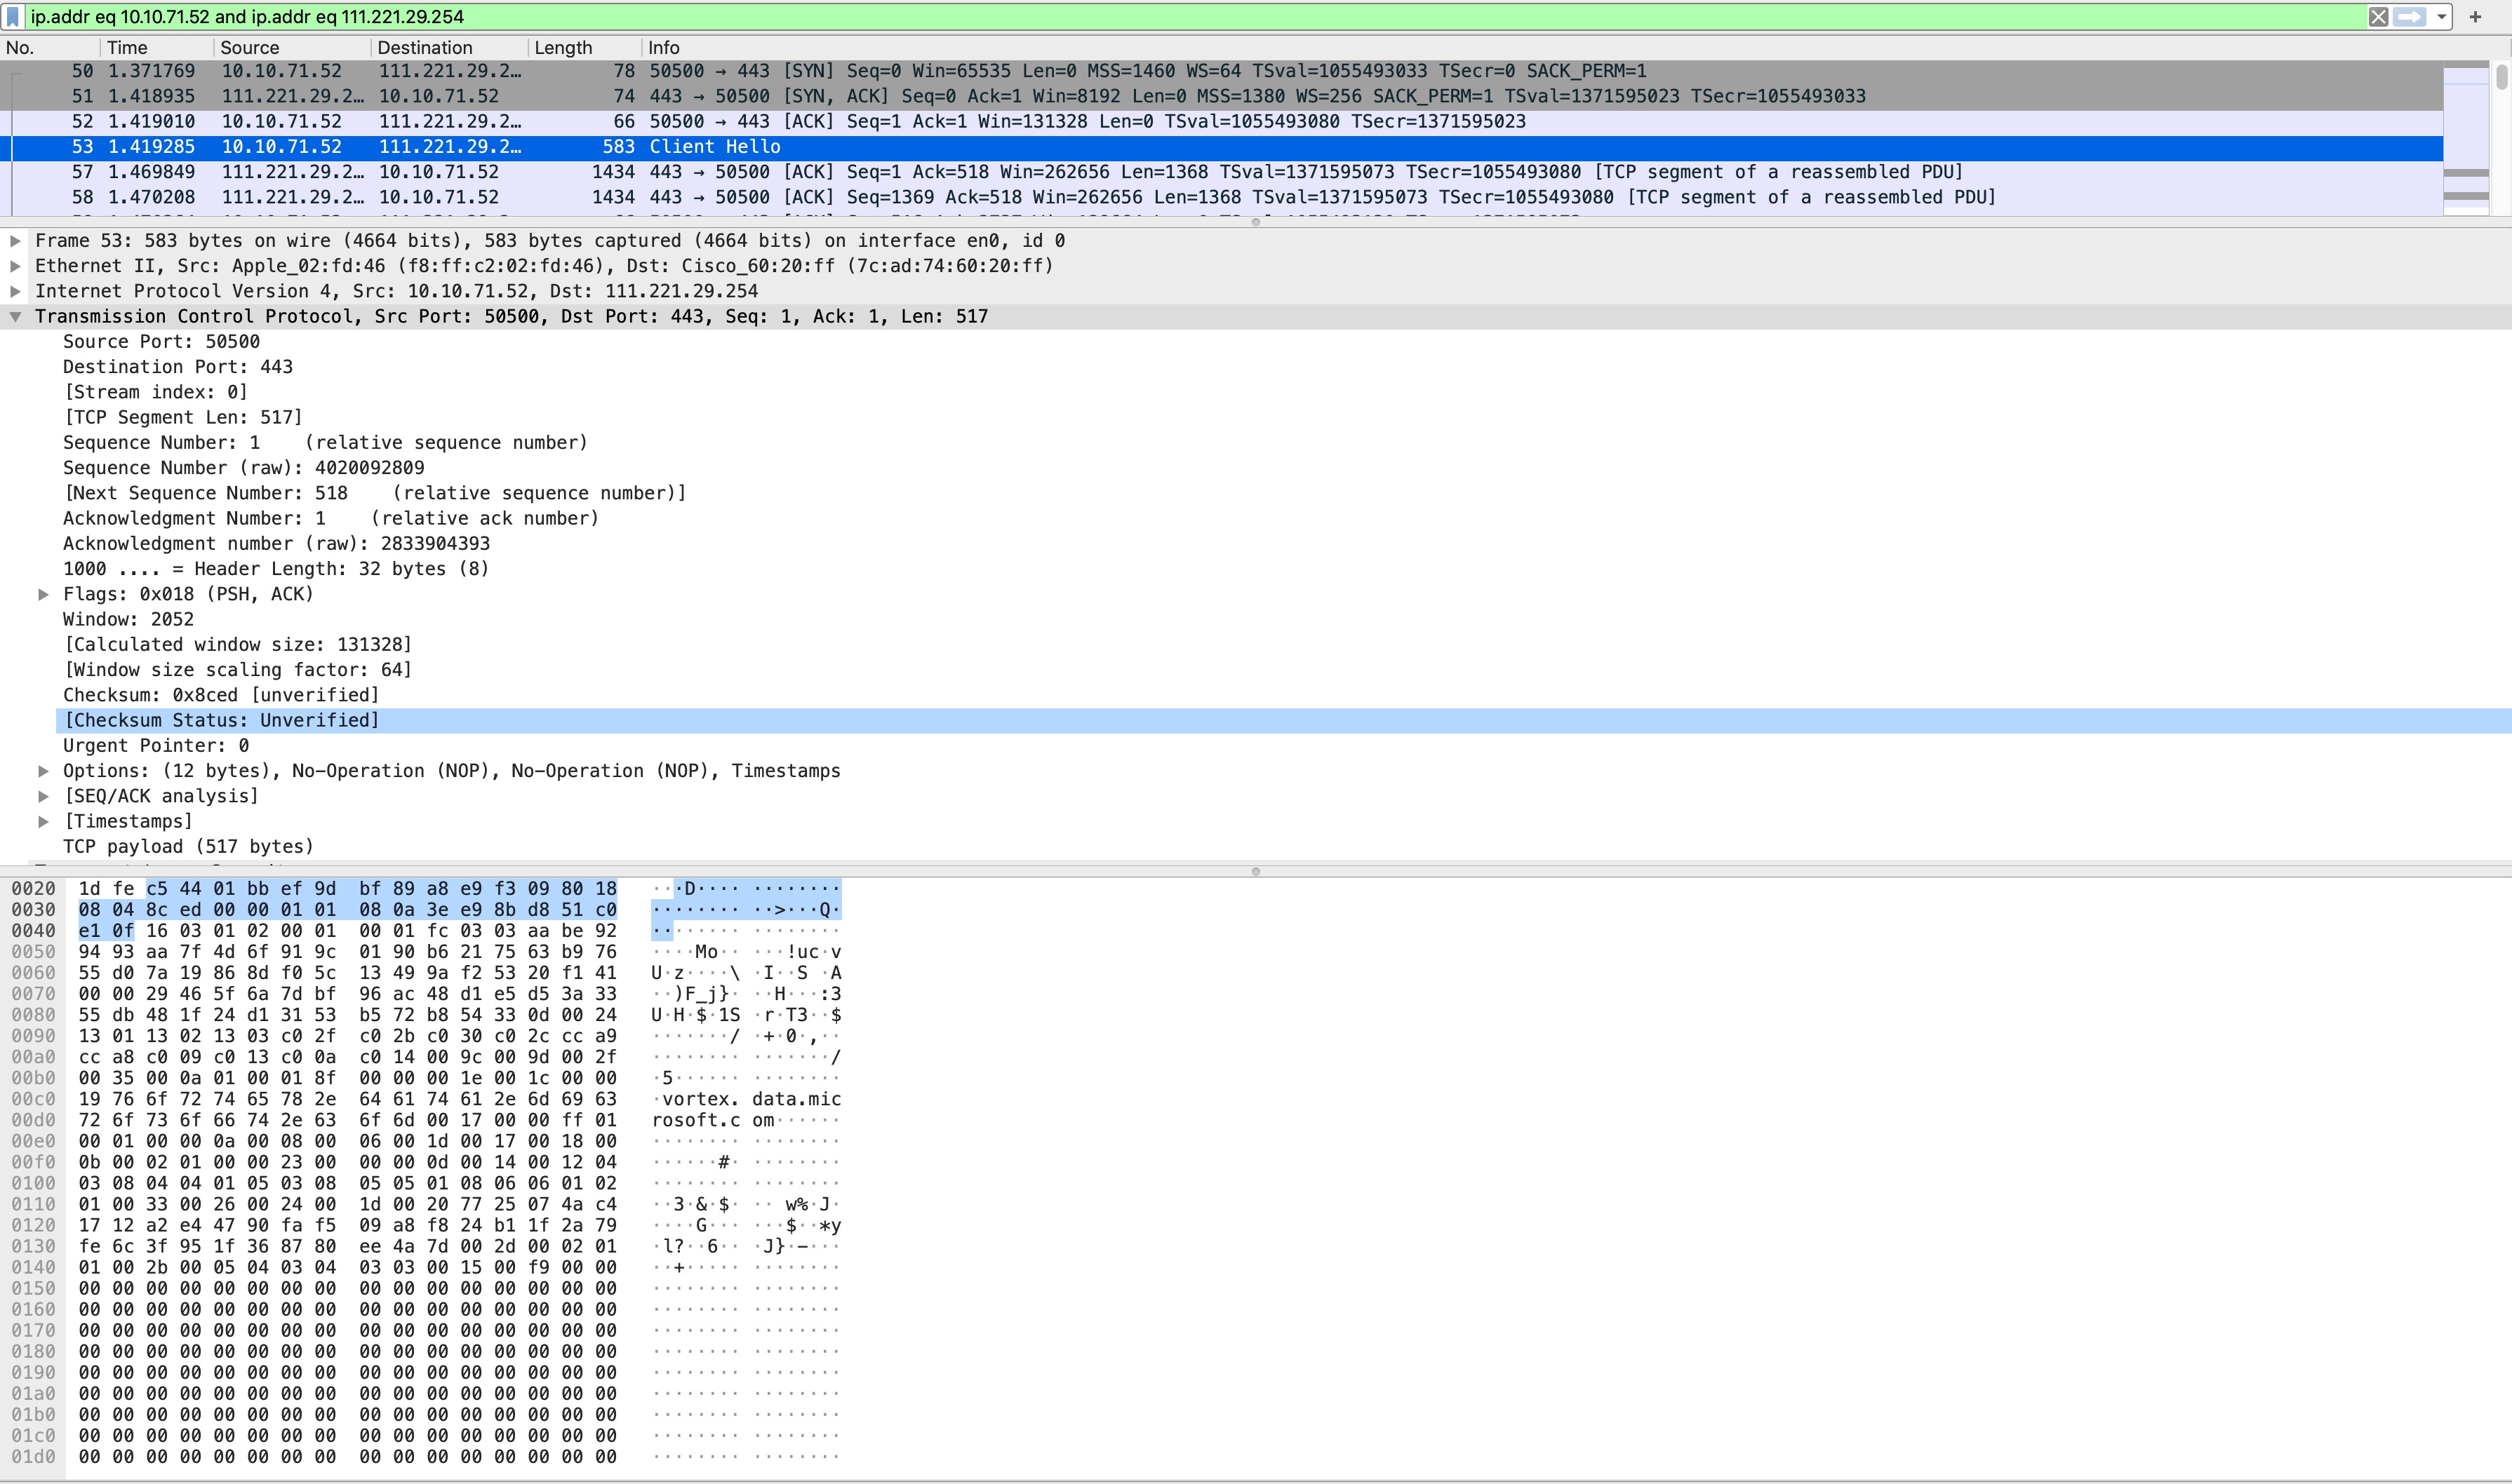Select the Sequence Number: 1 field
The image size is (2512, 1484).
click(x=325, y=443)
